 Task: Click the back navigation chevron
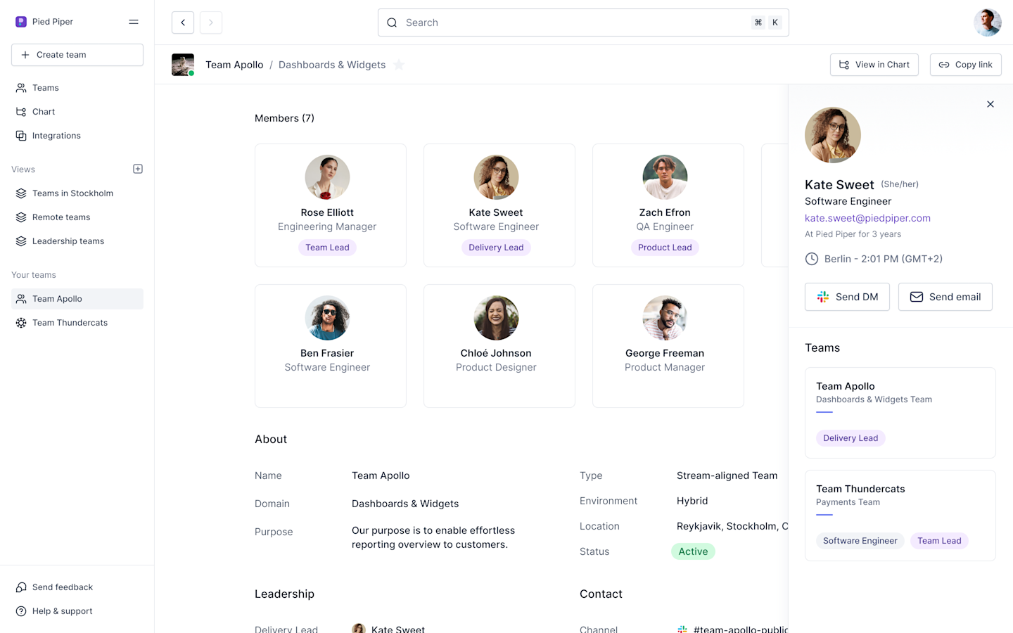click(x=182, y=22)
